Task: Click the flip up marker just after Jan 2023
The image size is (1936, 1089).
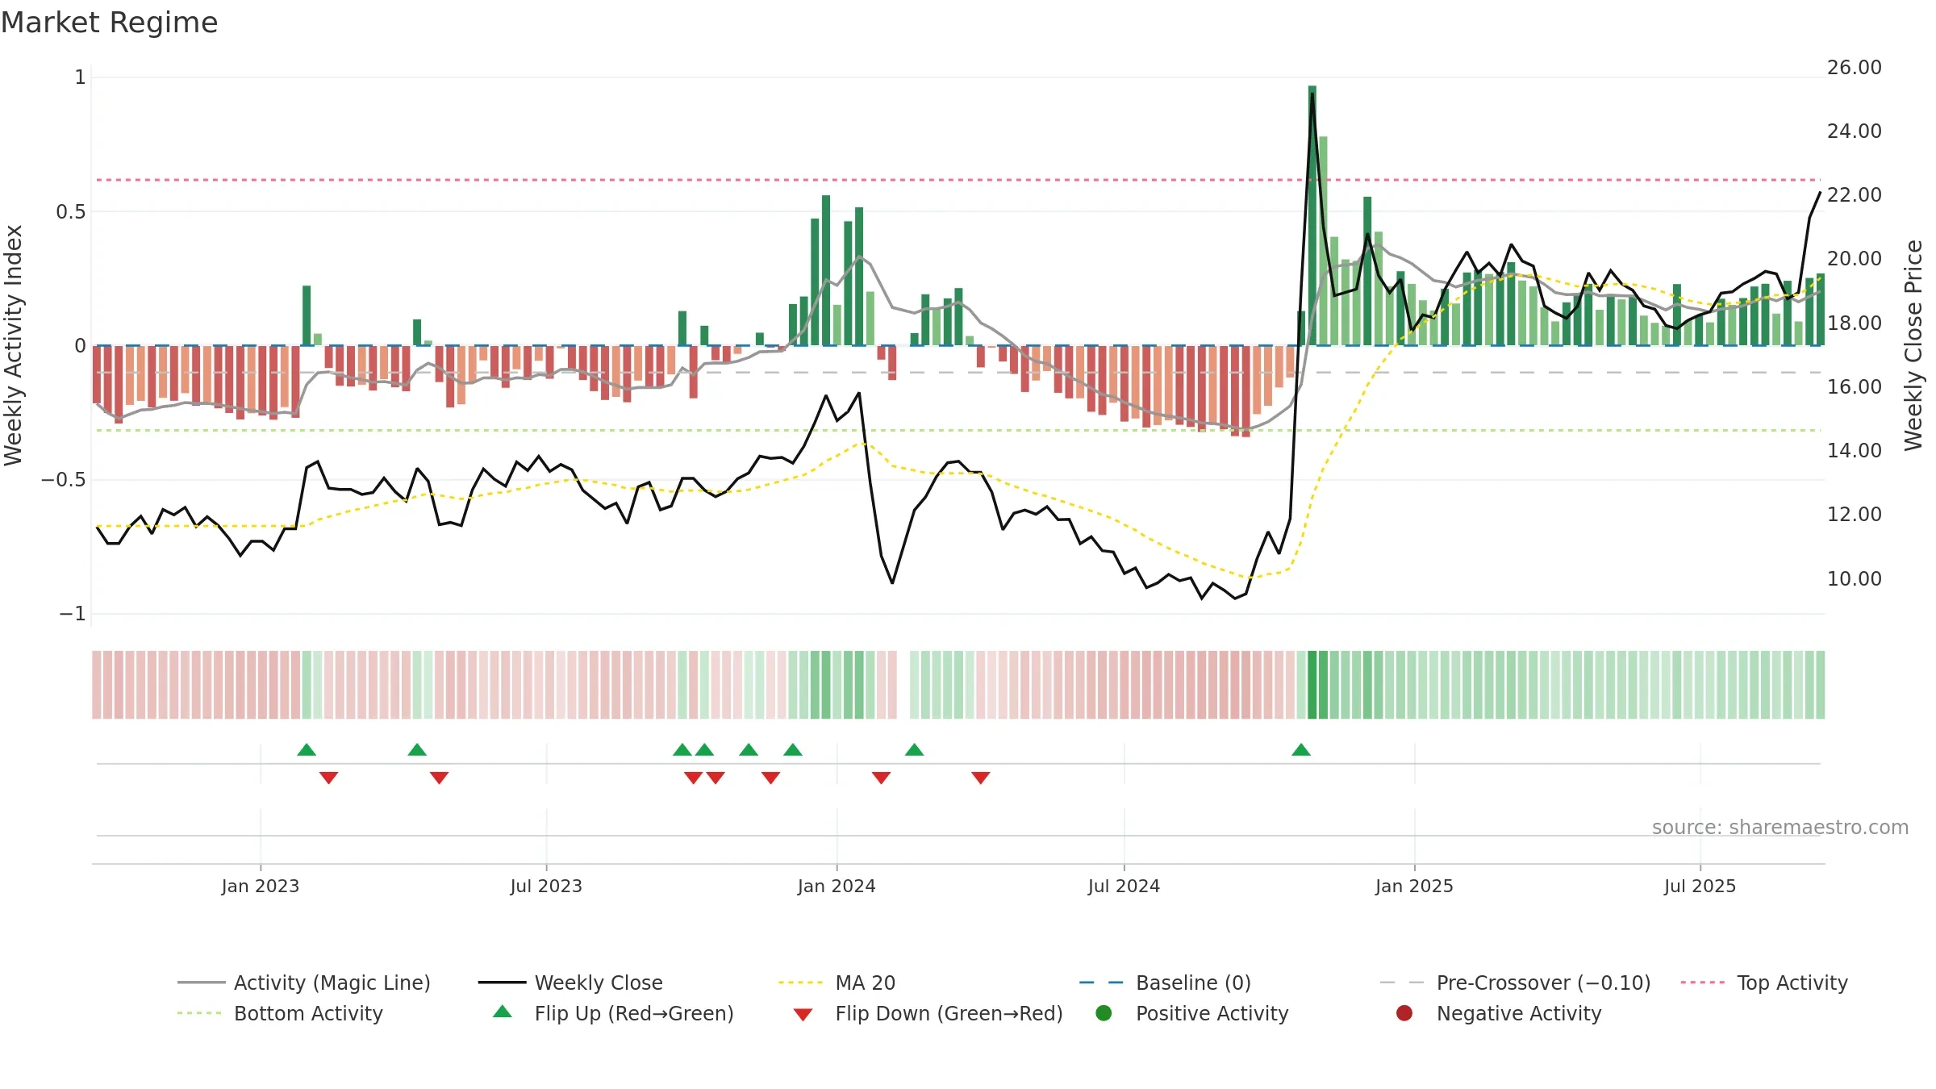Action: click(307, 749)
